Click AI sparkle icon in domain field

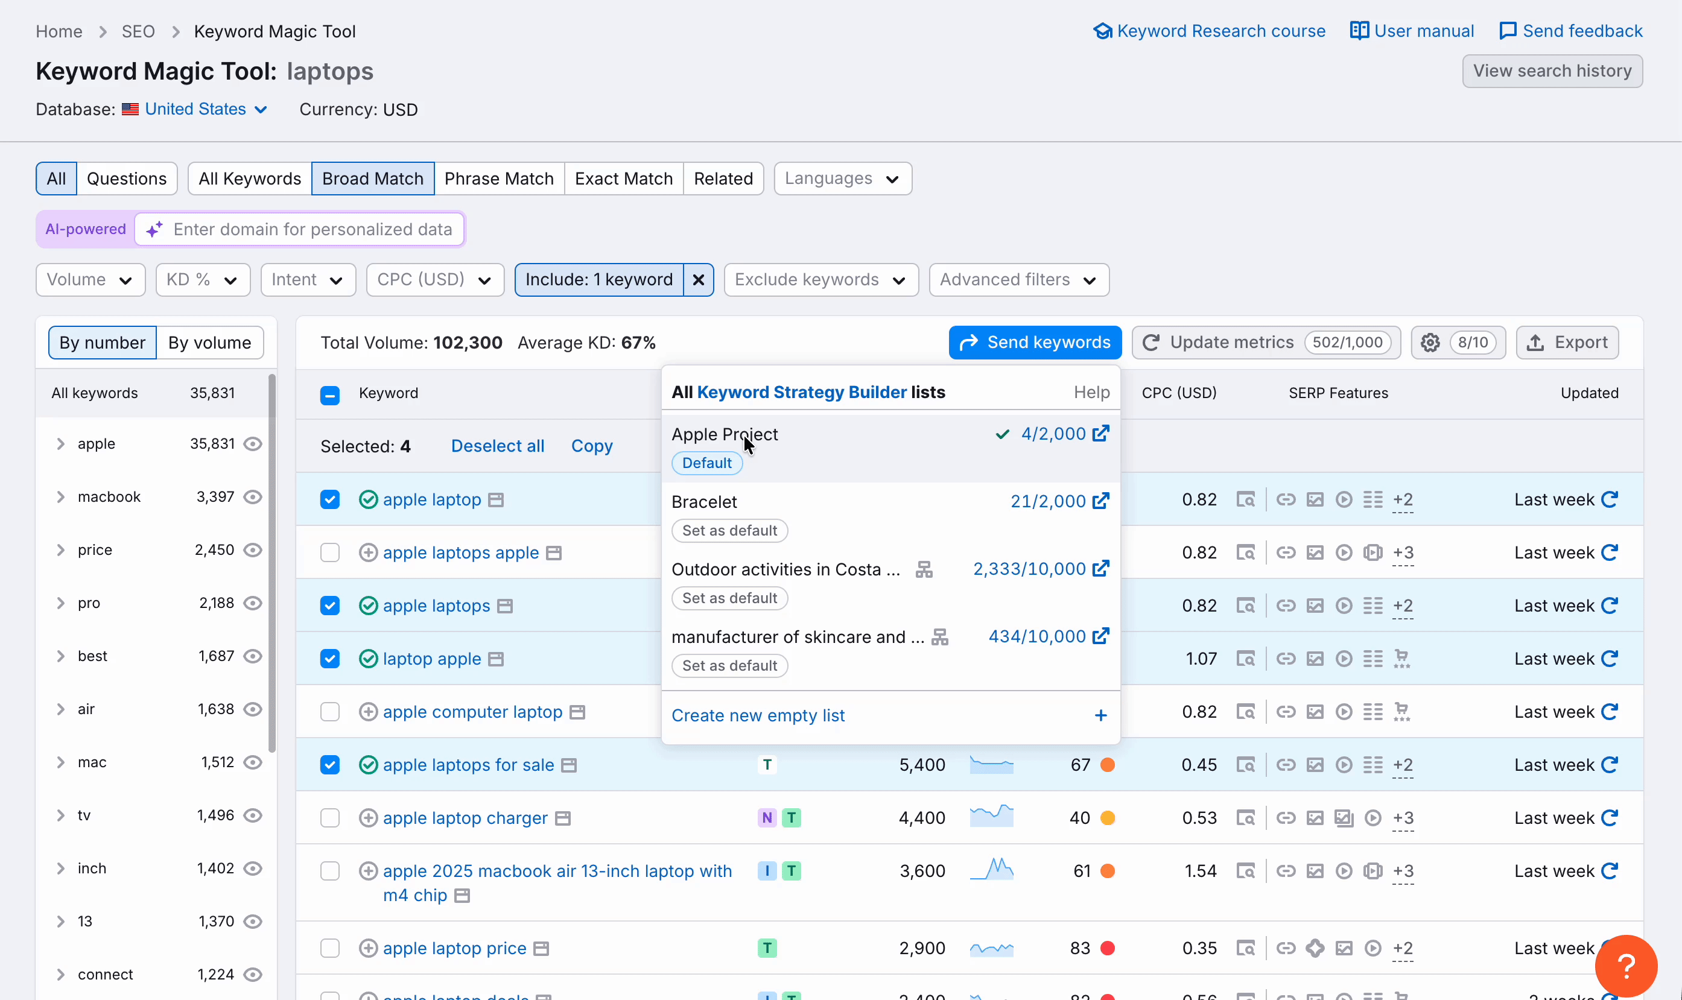pyautogui.click(x=154, y=229)
